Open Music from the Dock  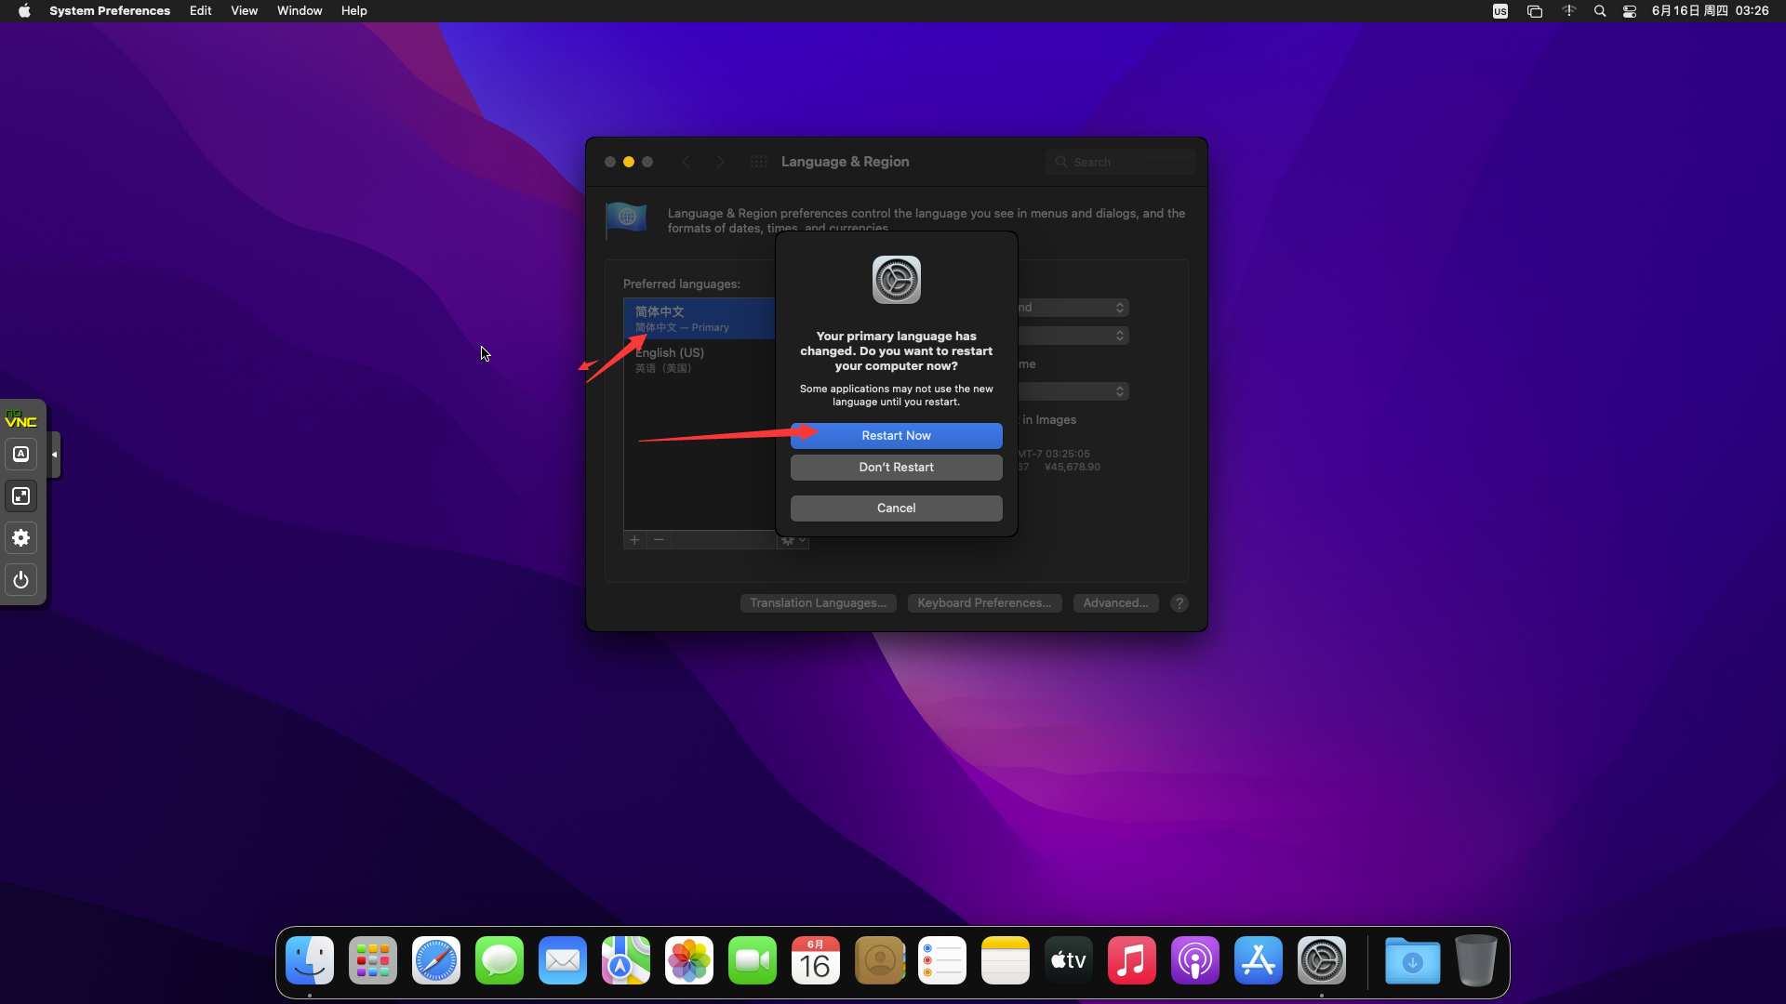[x=1132, y=961]
